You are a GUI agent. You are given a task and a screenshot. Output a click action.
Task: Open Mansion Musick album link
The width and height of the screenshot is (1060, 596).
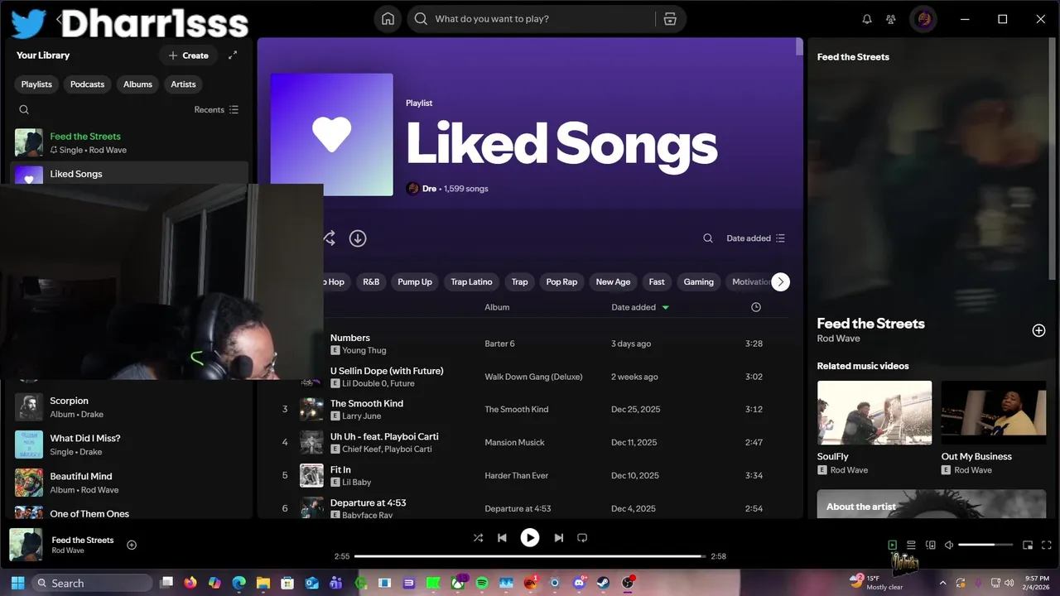tap(514, 443)
